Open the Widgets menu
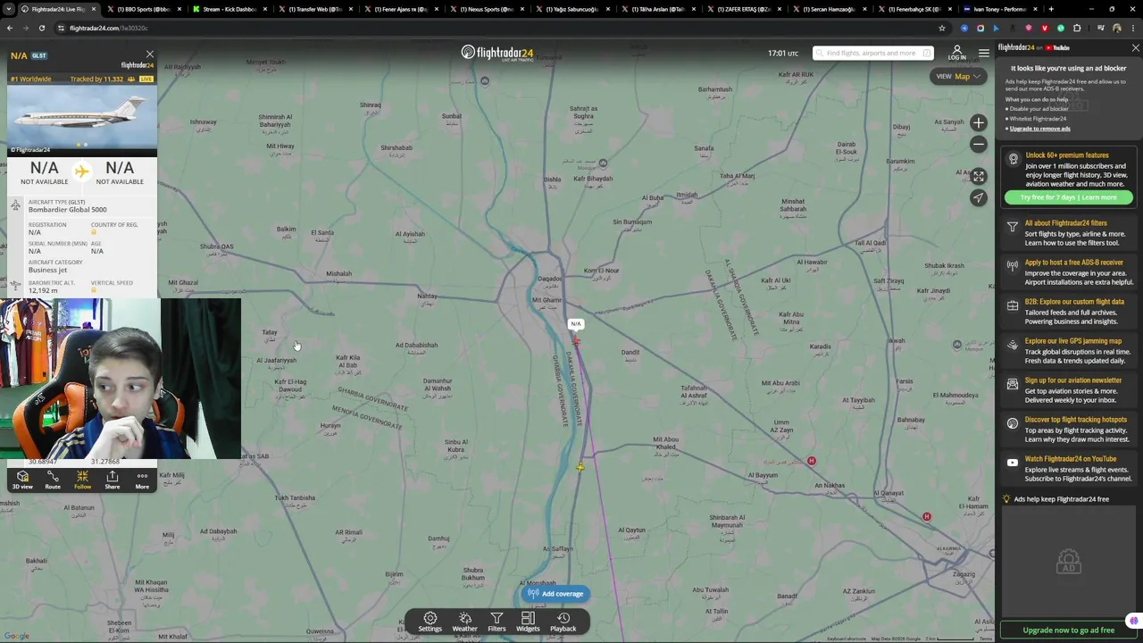The height and width of the screenshot is (643, 1143). click(x=528, y=622)
